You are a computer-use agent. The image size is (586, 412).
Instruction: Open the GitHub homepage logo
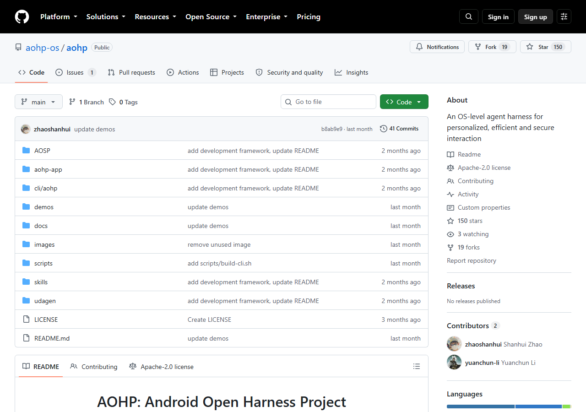click(22, 17)
